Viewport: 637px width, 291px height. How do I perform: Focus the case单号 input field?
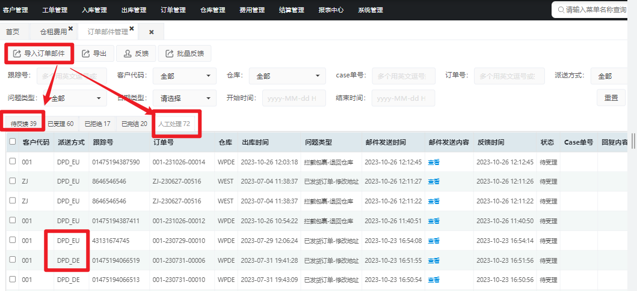(404, 76)
